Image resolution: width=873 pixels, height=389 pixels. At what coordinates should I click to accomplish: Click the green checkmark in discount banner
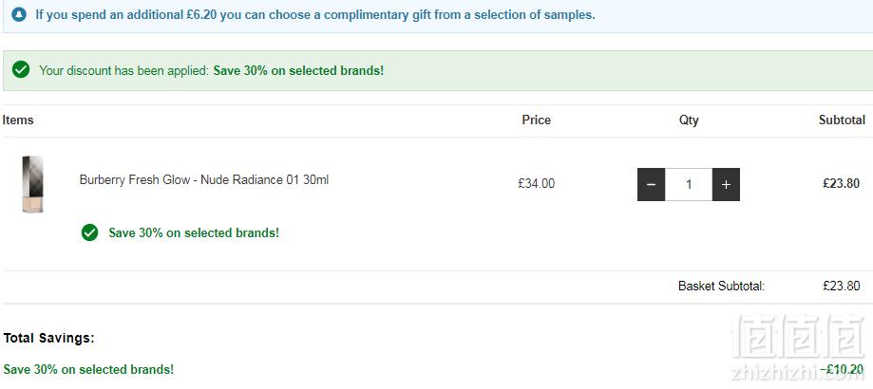(21, 70)
